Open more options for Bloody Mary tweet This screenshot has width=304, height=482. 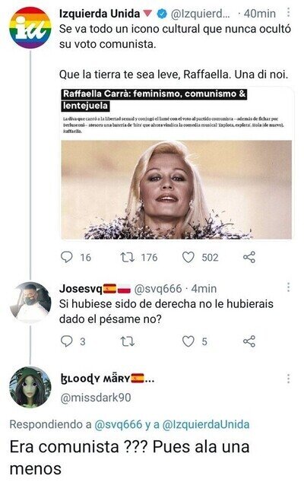[x=288, y=379]
